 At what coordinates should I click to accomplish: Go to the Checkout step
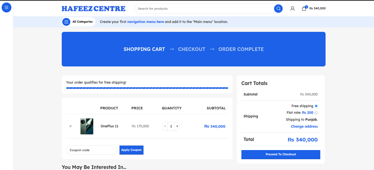pos(192,49)
